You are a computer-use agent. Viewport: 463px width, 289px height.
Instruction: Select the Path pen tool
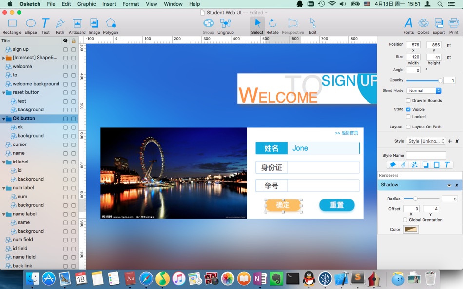coord(60,26)
